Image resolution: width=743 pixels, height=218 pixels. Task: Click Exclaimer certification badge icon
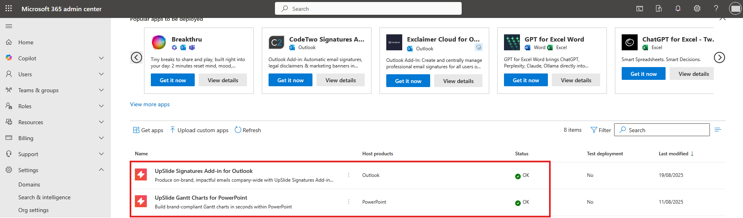click(x=479, y=47)
